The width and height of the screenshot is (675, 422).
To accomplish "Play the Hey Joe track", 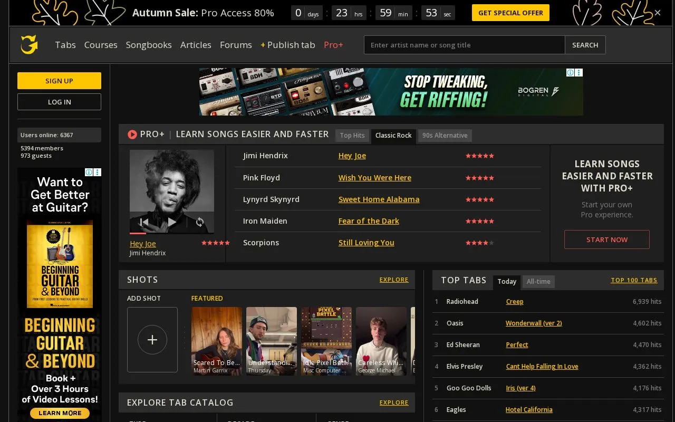I will 172,222.
